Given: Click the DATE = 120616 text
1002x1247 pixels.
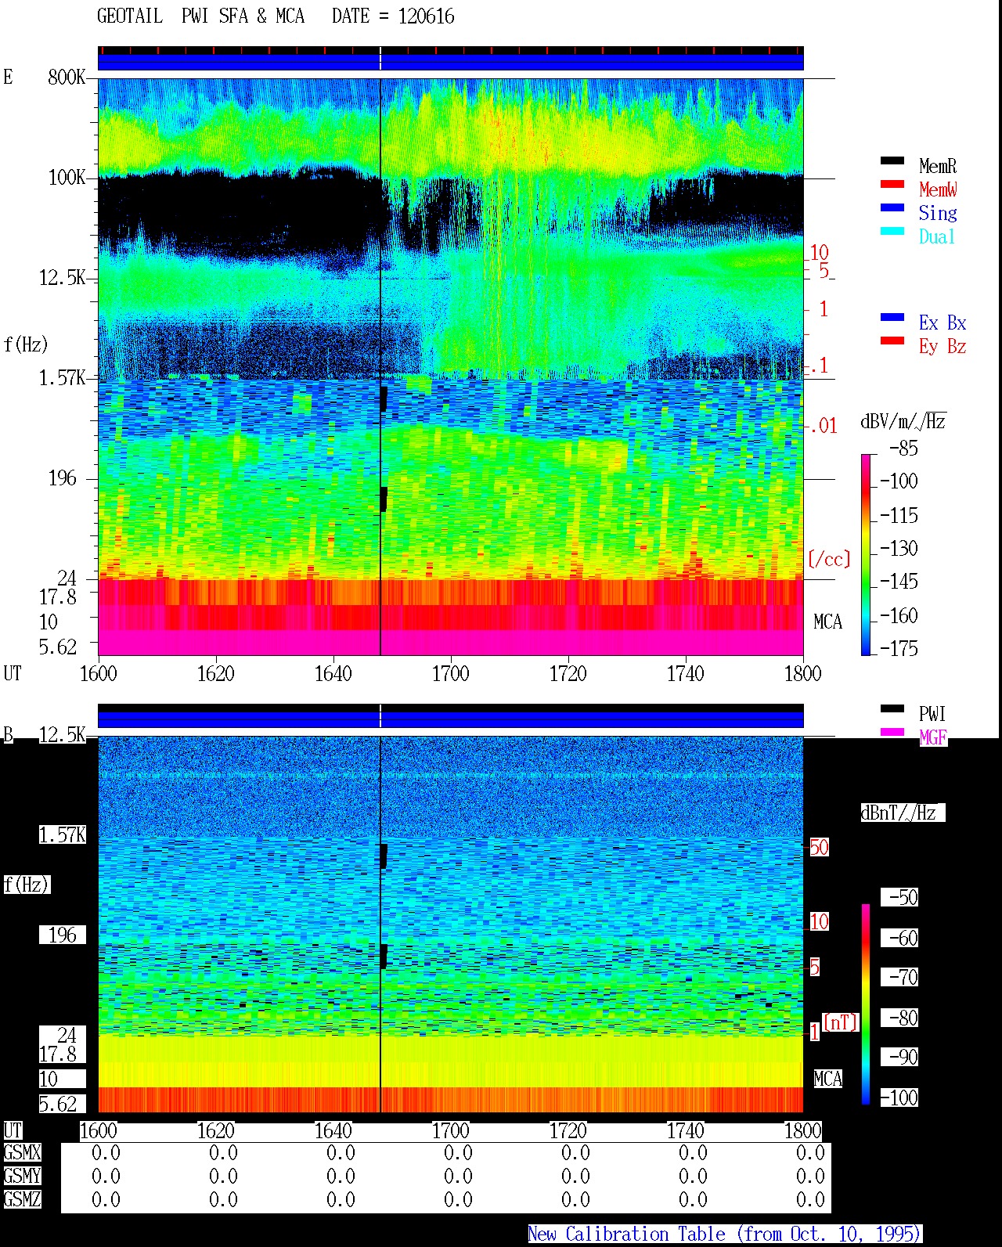Looking at the screenshot, I should 393,16.
